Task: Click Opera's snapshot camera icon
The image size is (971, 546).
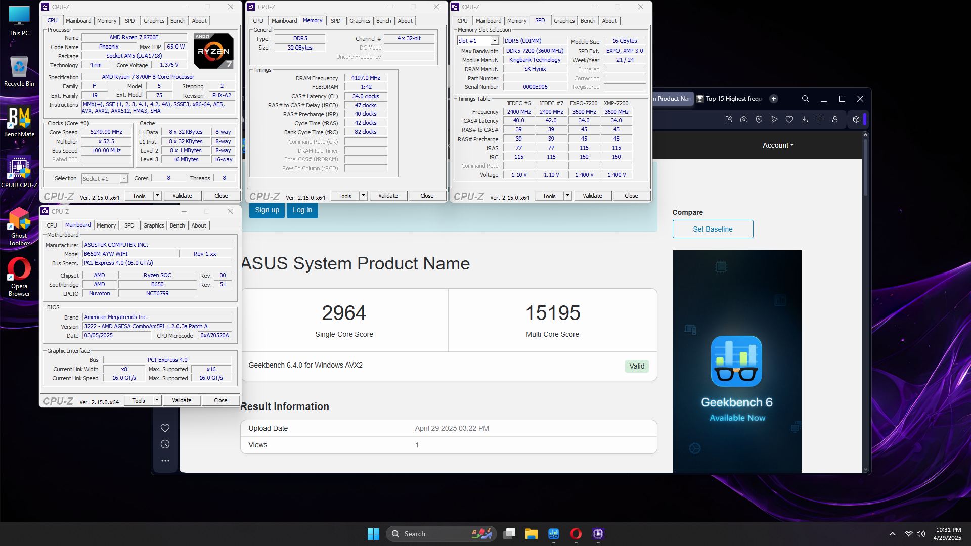Action: click(744, 119)
